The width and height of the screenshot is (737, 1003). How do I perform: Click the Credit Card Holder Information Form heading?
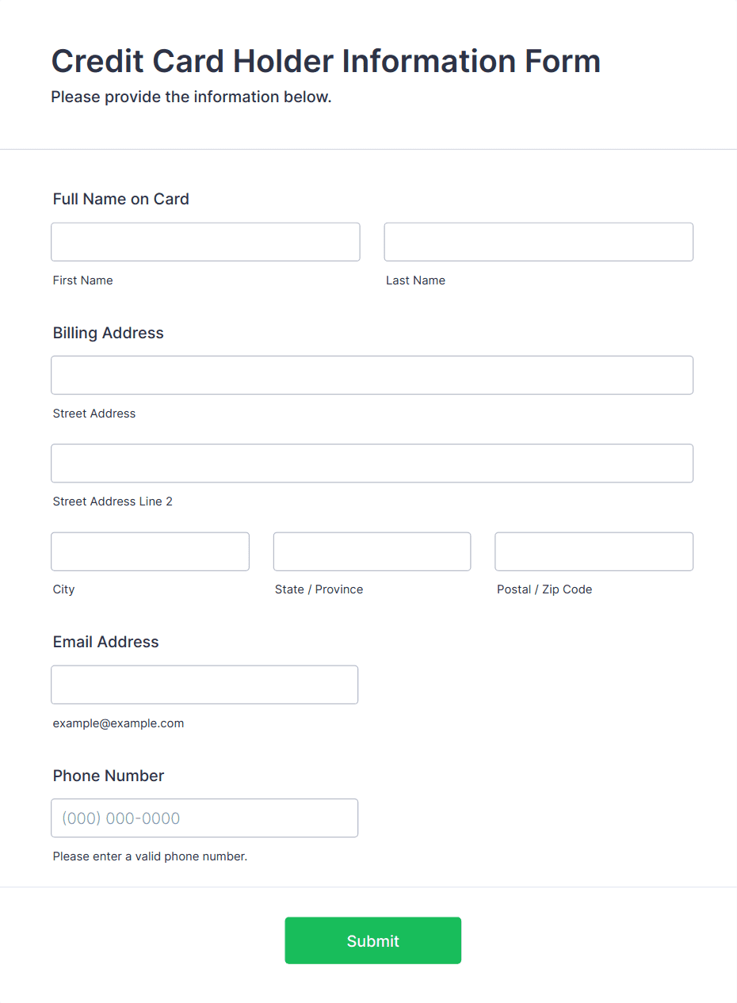tap(326, 61)
